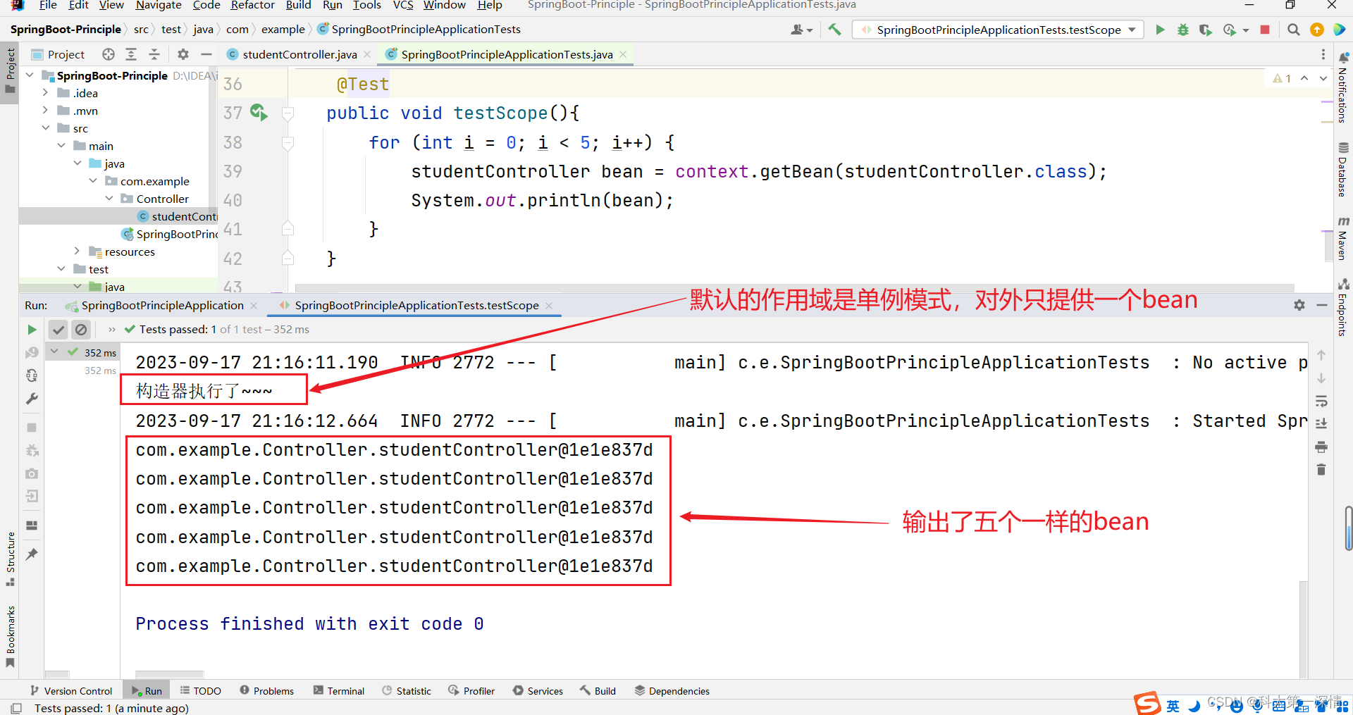Open Problems tool window

pos(267,691)
